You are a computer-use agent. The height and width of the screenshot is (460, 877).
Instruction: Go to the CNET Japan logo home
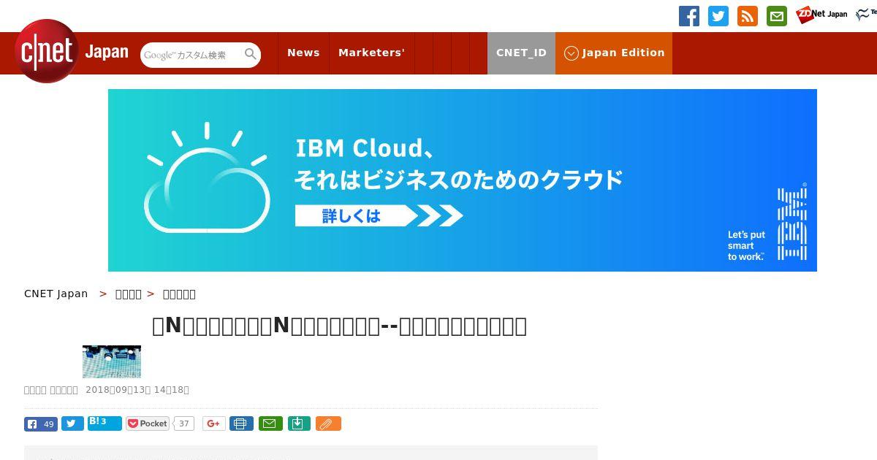72,52
